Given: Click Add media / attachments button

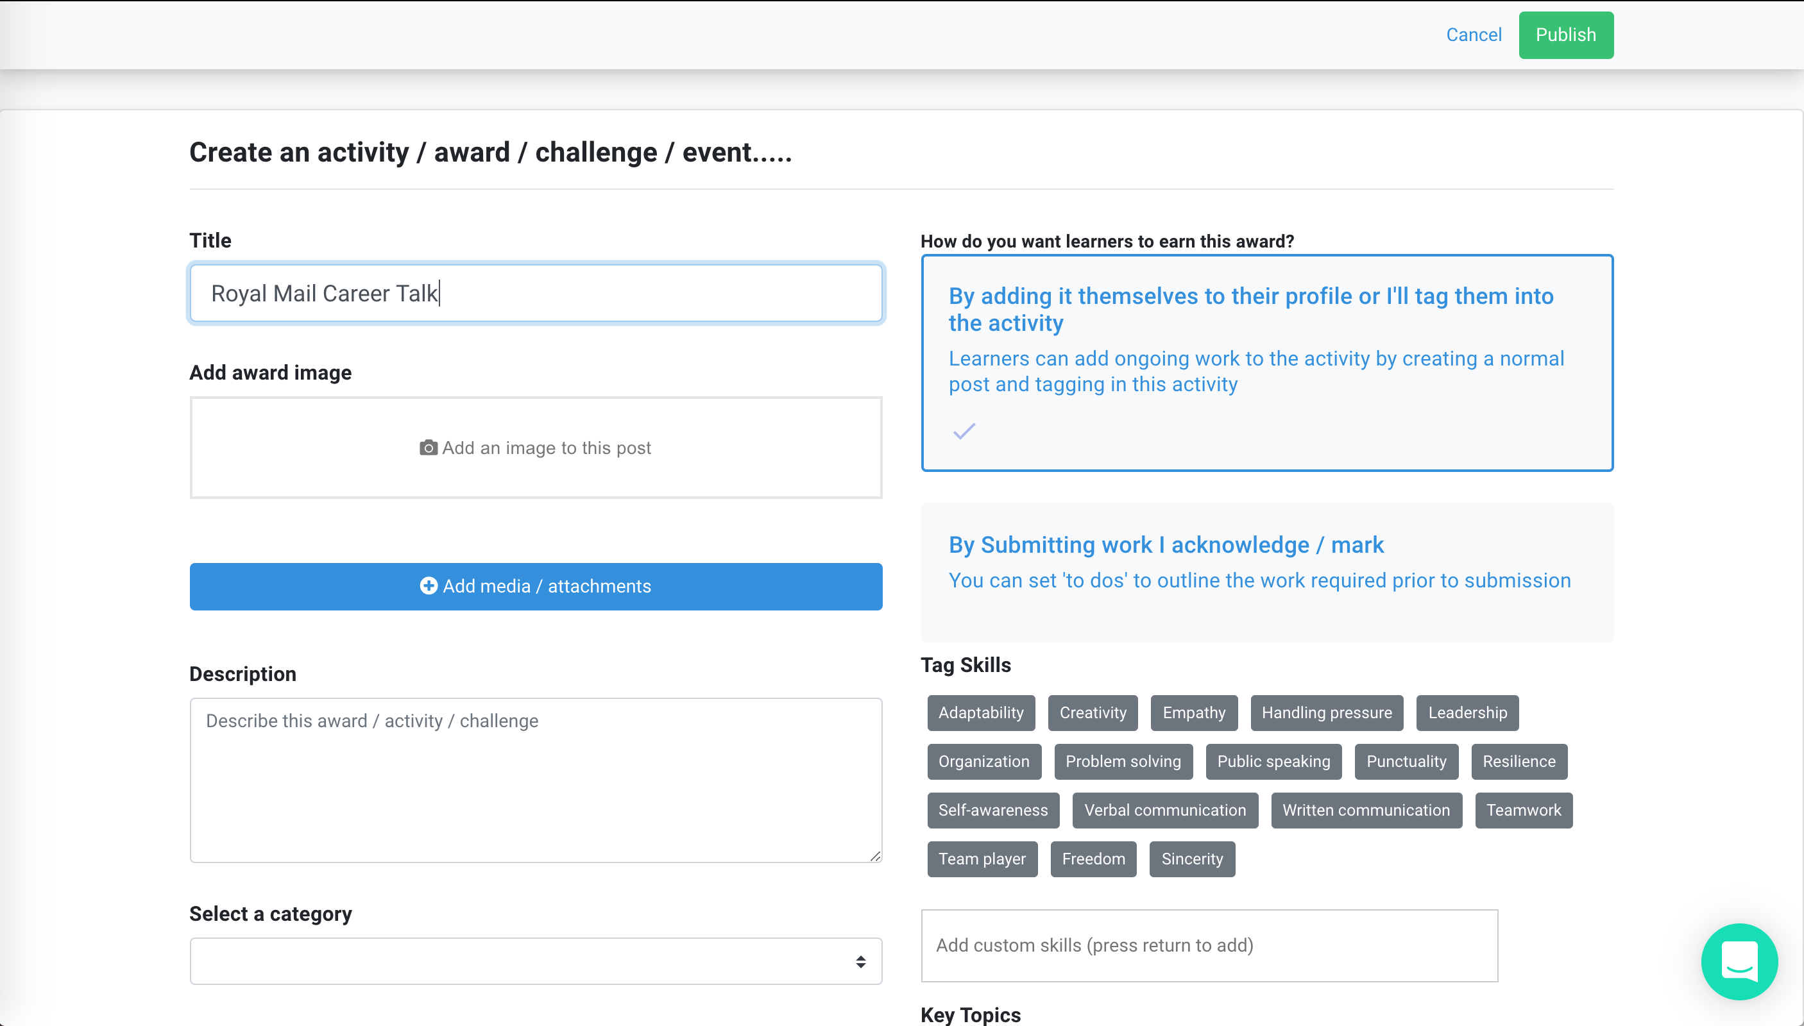Looking at the screenshot, I should (x=535, y=586).
